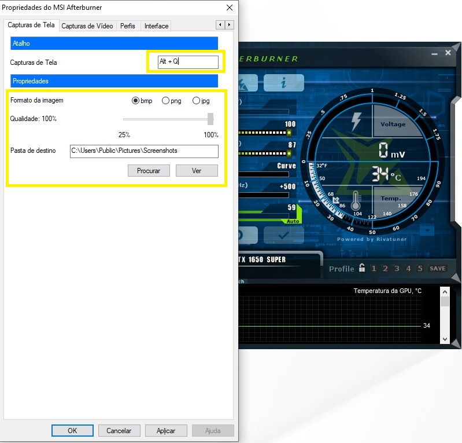Click the +500 memory clock value
This screenshot has height=443, width=462.
tap(287, 186)
